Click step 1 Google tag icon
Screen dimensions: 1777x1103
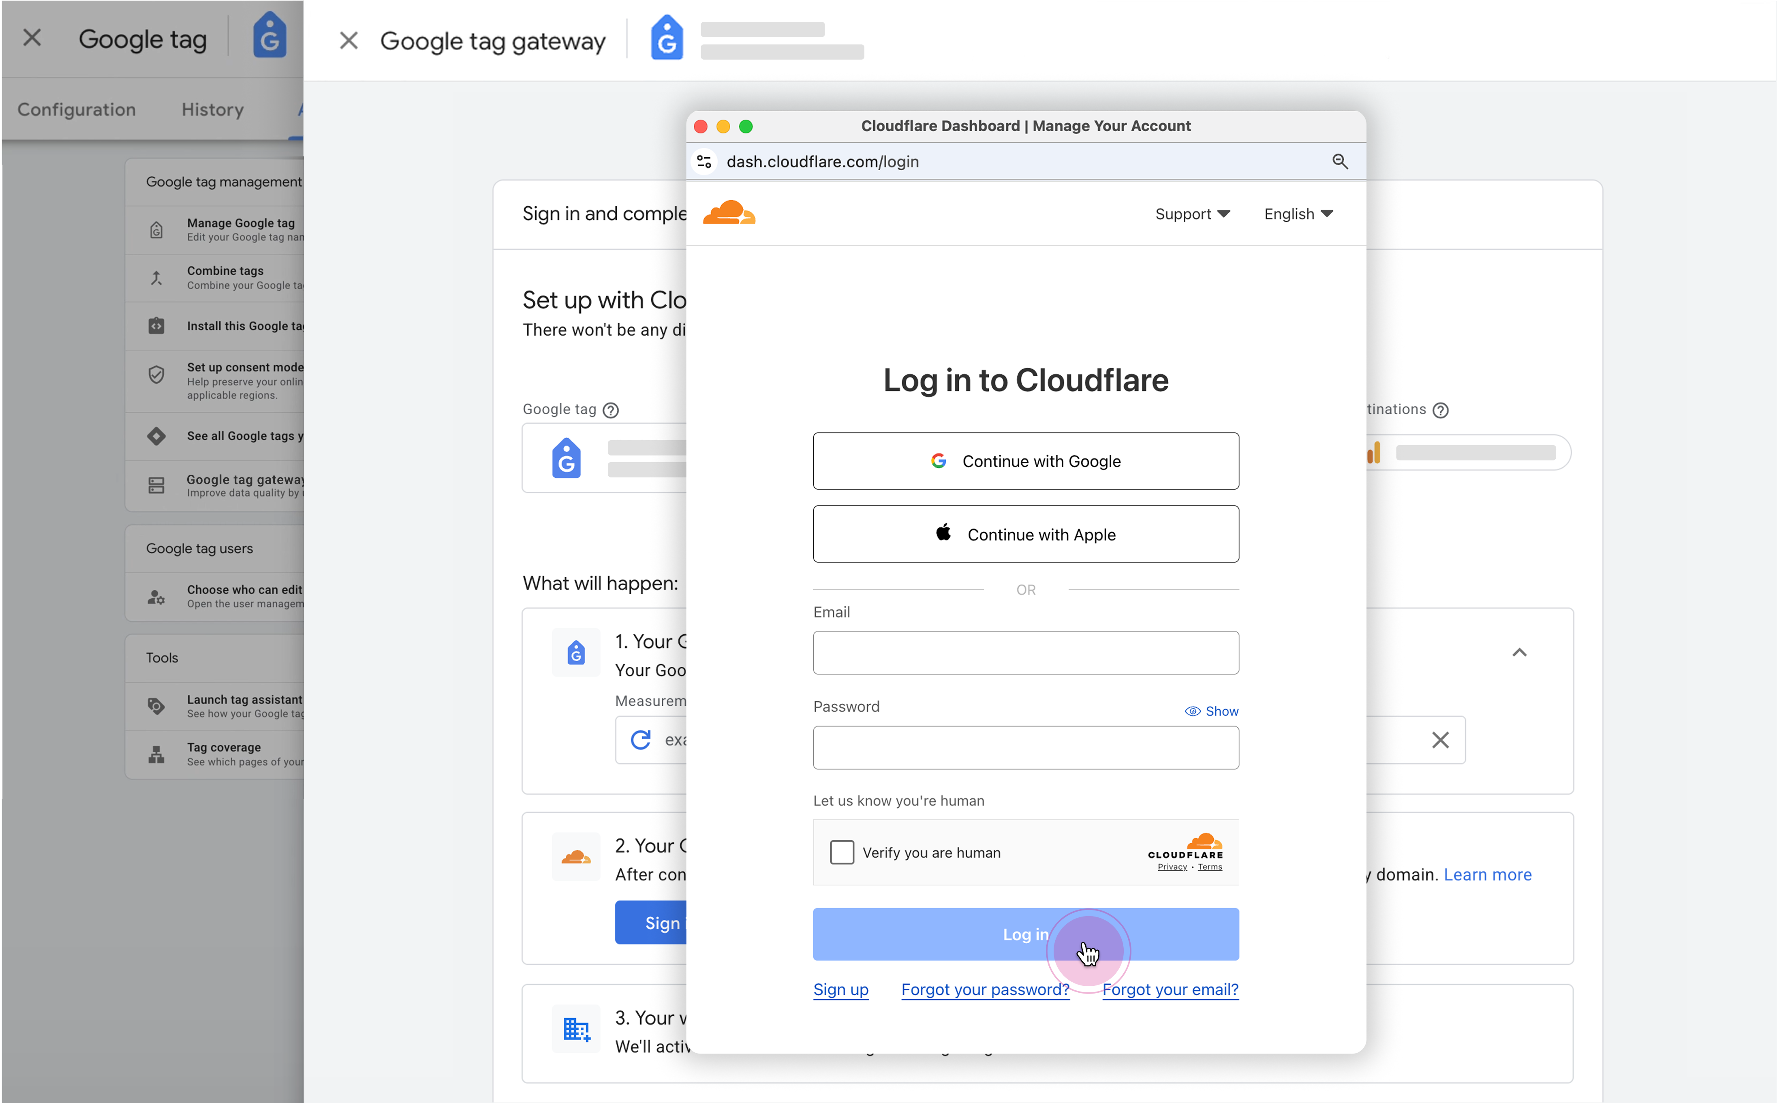coord(576,652)
